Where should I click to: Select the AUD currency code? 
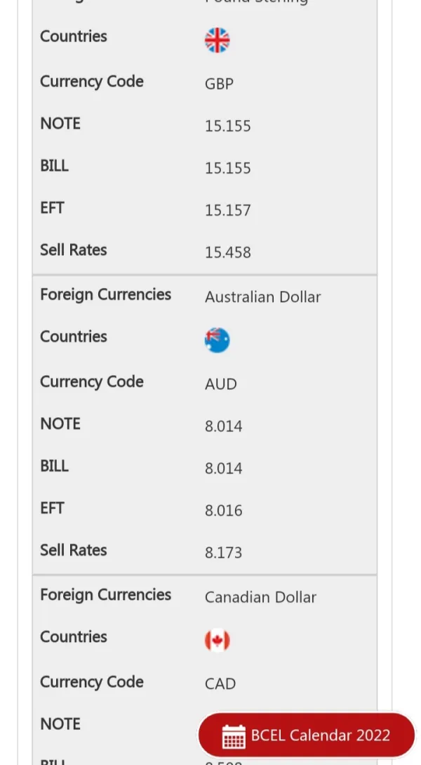tap(220, 384)
